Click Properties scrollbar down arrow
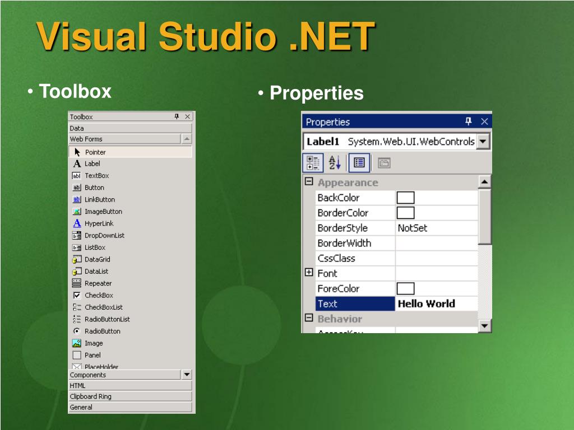 tap(484, 325)
